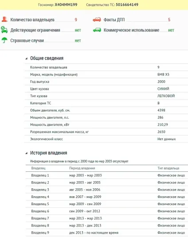Click the red owner-count person icon
This screenshot has width=188, height=238.
tap(4, 19)
